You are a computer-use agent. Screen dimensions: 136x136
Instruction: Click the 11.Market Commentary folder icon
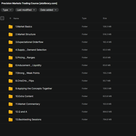pos(11,104)
